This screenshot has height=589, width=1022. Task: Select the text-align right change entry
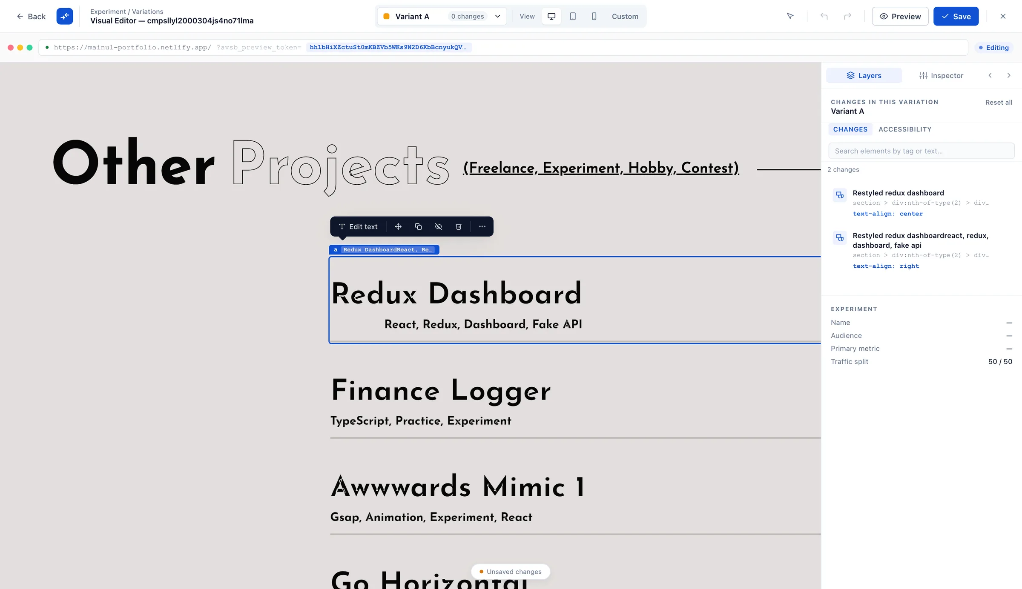pyautogui.click(x=921, y=250)
